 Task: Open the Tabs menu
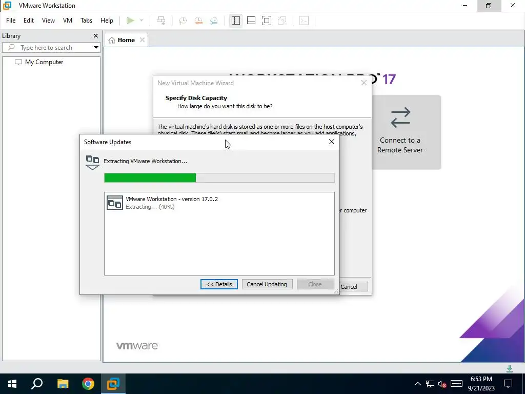[x=86, y=21]
